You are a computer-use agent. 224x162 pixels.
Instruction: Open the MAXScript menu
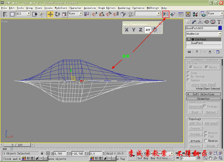point(153,8)
